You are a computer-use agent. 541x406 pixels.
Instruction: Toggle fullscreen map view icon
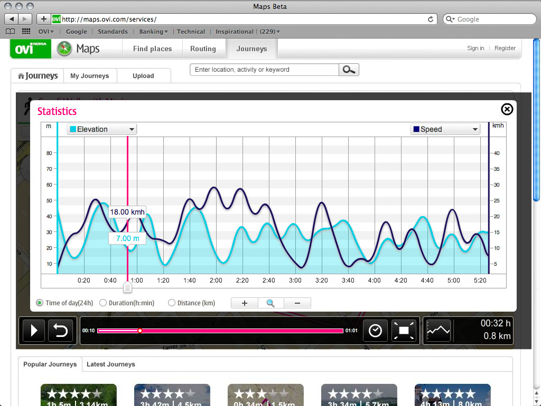[404, 331]
